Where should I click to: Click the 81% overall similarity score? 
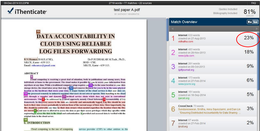click(250, 12)
